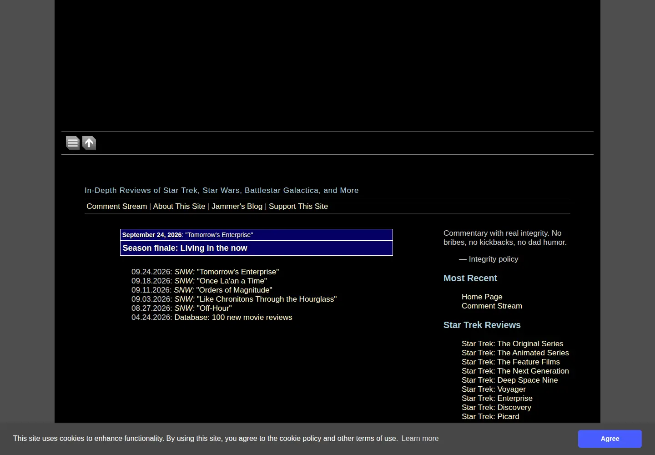This screenshot has width=655, height=455.
Task: Click the September 24, 2026 banner header
Action: (x=257, y=235)
